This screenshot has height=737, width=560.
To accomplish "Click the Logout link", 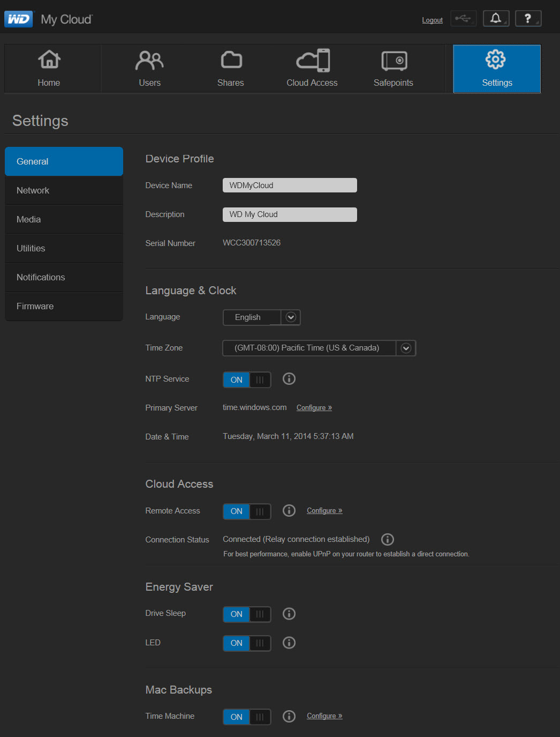I will coord(432,20).
